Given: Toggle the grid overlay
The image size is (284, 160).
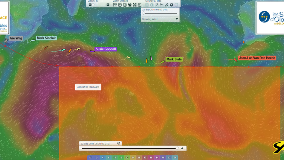Looking at the screenshot, I should (147, 5).
